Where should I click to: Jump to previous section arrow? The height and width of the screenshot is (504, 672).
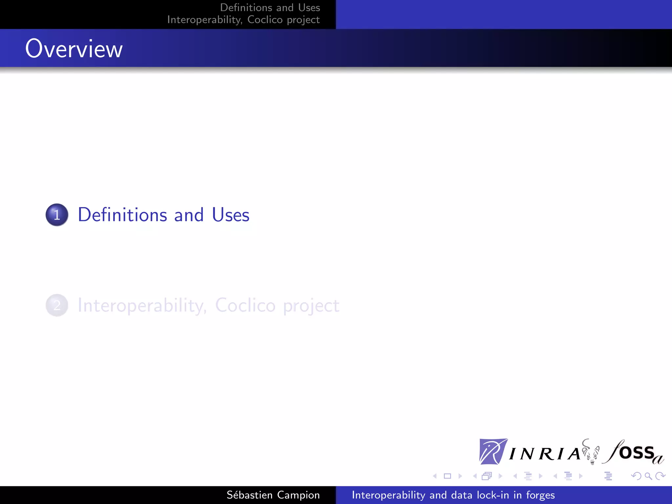[555, 476]
